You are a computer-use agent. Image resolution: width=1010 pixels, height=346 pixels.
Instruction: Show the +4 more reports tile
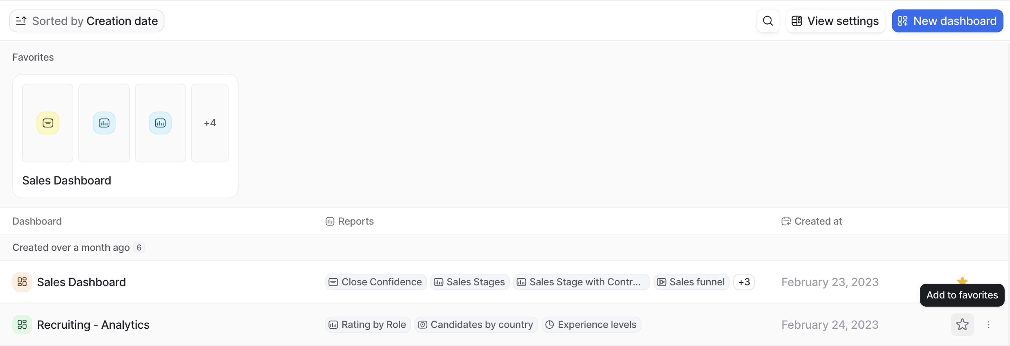210,123
